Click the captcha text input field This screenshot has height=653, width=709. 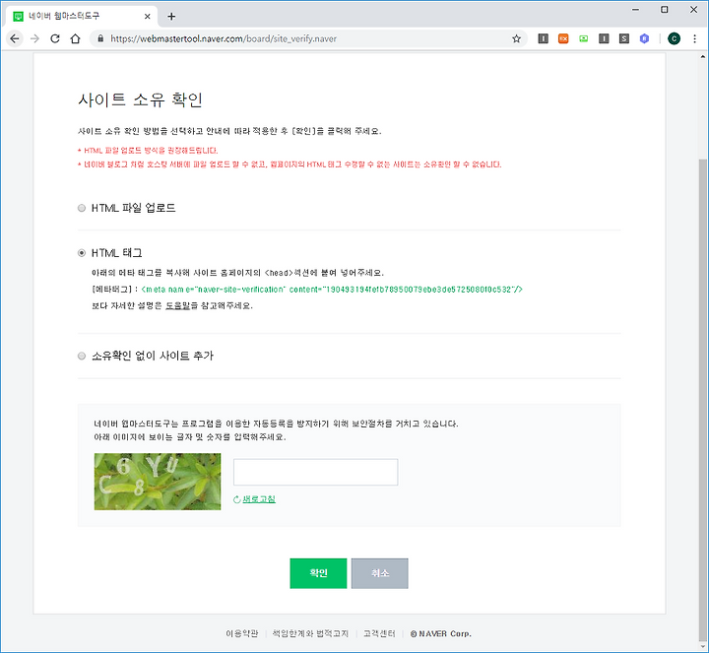(316, 472)
